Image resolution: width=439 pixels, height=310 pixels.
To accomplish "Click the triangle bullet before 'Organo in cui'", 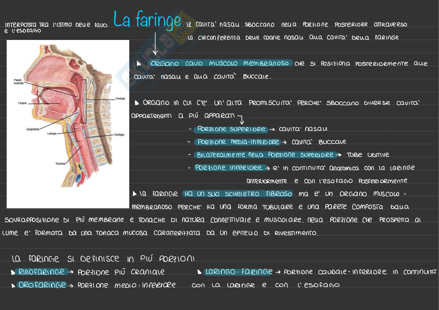I will click(137, 103).
